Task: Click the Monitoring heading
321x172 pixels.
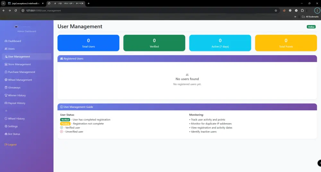Action: (x=196, y=115)
